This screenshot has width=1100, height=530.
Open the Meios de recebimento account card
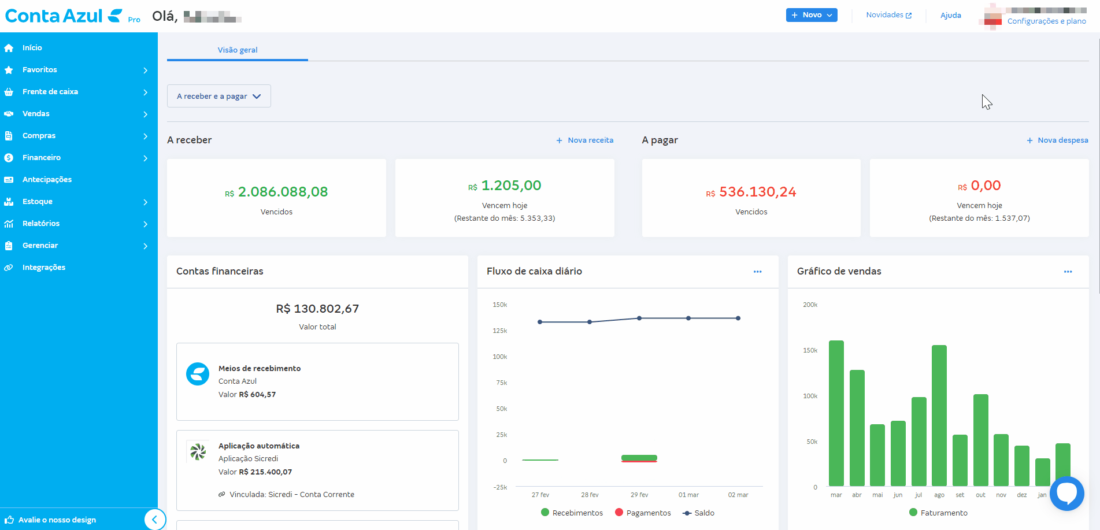317,381
